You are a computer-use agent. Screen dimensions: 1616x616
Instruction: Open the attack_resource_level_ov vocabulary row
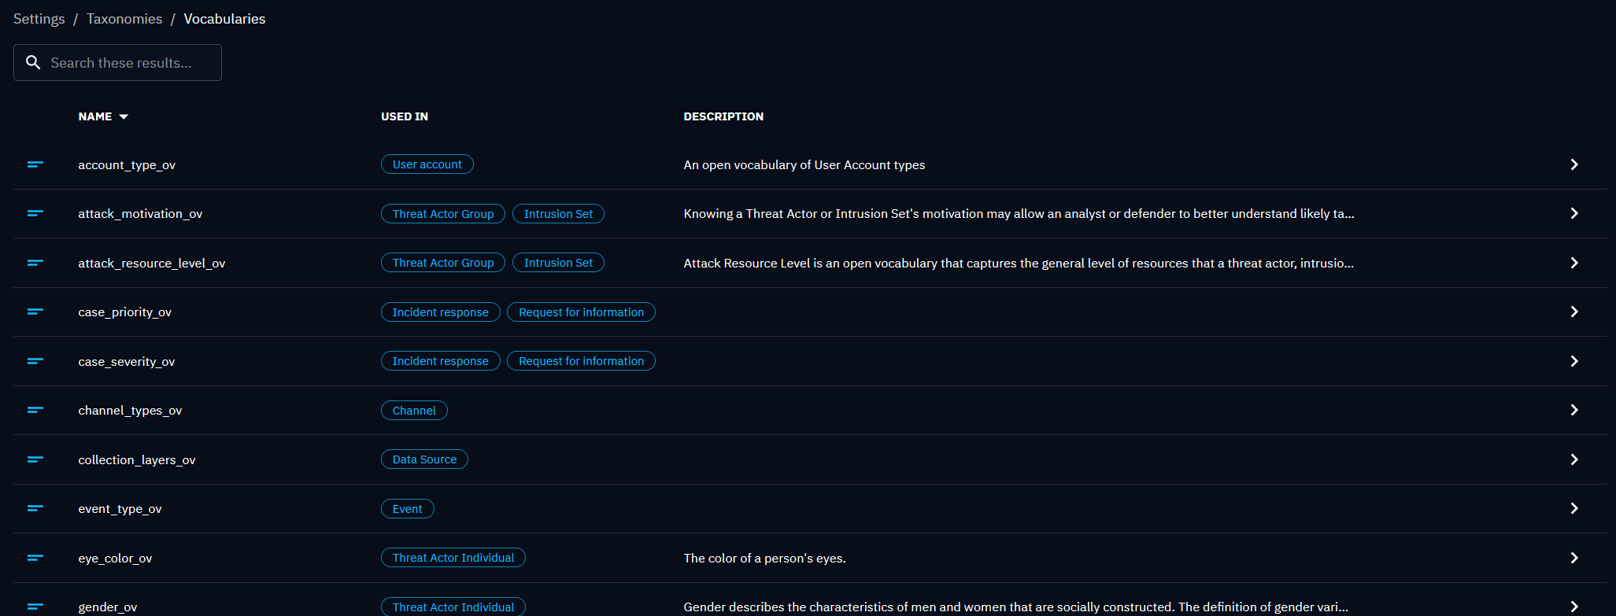151,263
